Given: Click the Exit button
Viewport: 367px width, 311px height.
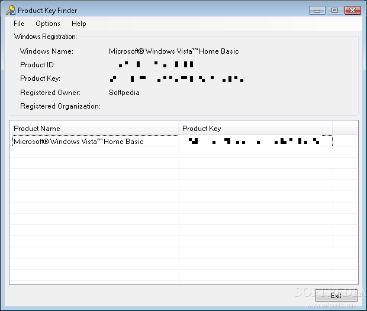Looking at the screenshot, I should click(336, 295).
